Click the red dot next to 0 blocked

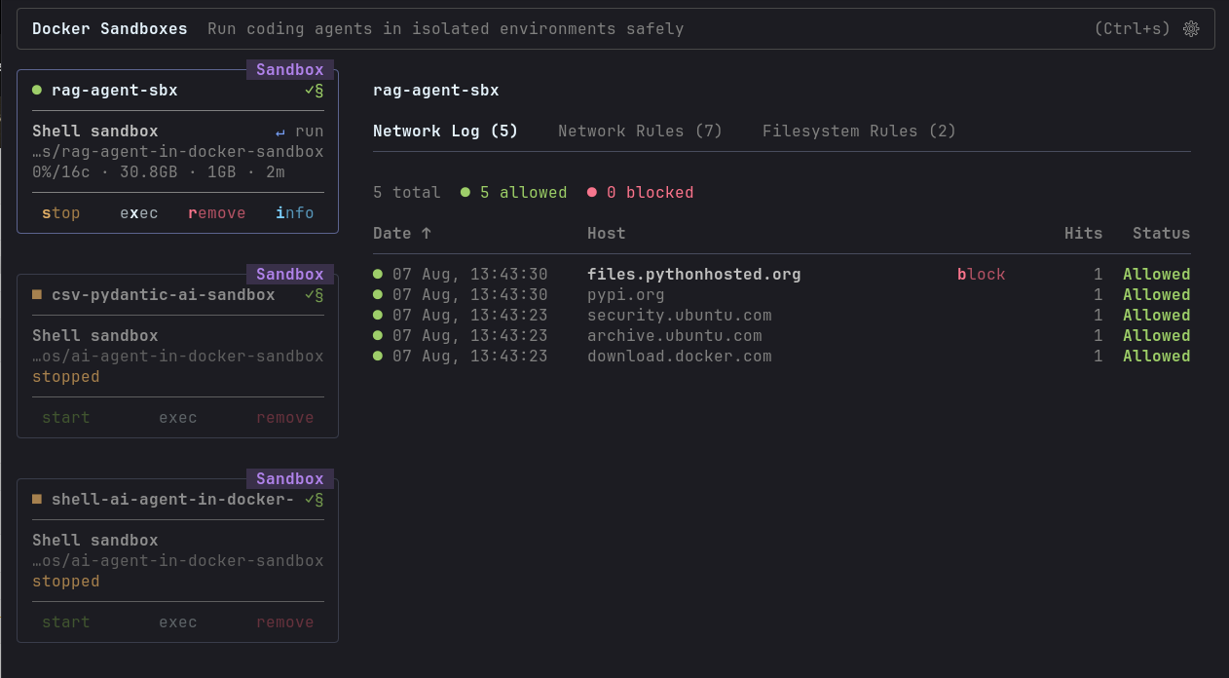coord(592,193)
